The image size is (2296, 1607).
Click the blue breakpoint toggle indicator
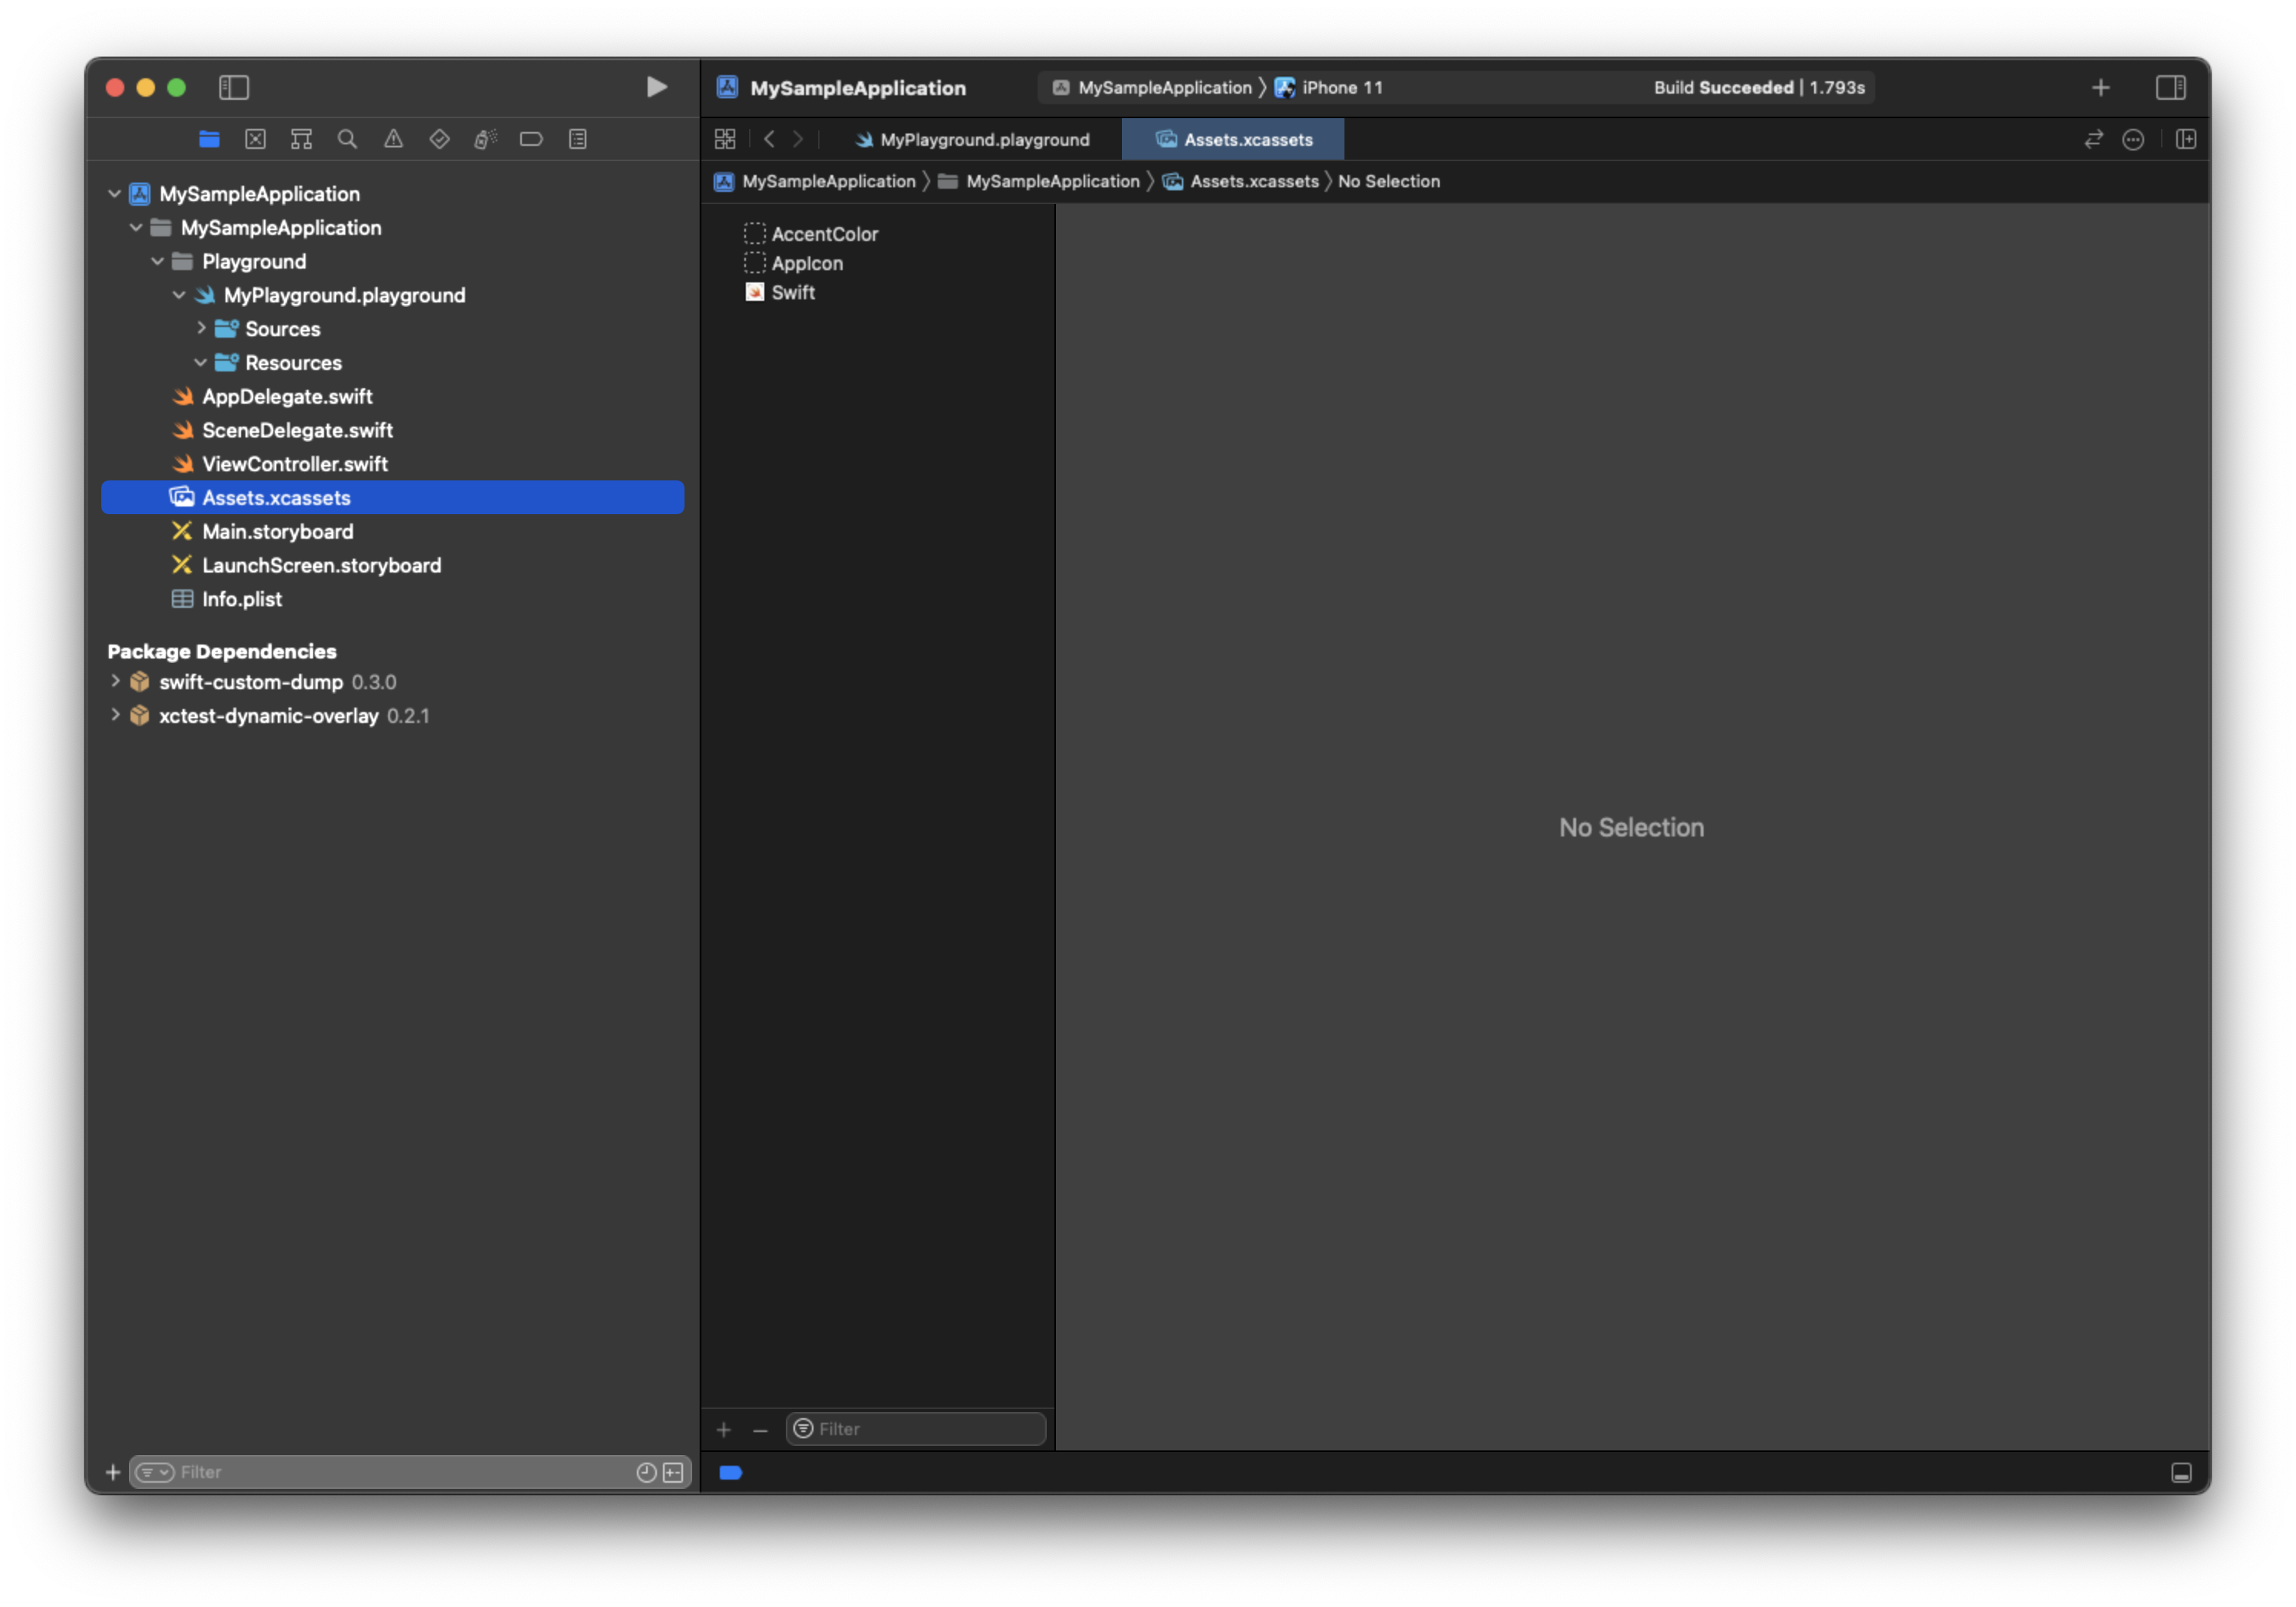[x=730, y=1472]
